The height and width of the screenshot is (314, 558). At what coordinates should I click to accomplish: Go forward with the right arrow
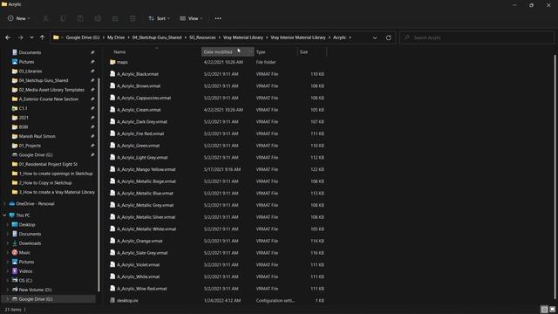tap(20, 38)
